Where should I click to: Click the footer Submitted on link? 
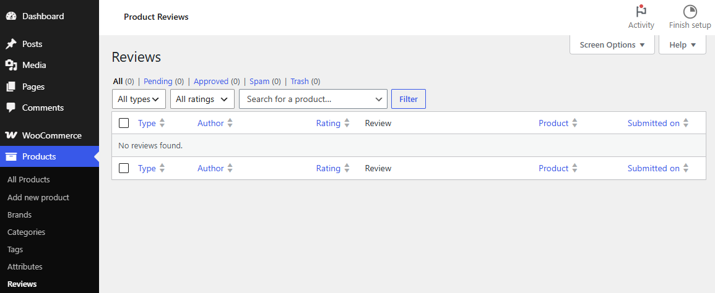tap(654, 168)
